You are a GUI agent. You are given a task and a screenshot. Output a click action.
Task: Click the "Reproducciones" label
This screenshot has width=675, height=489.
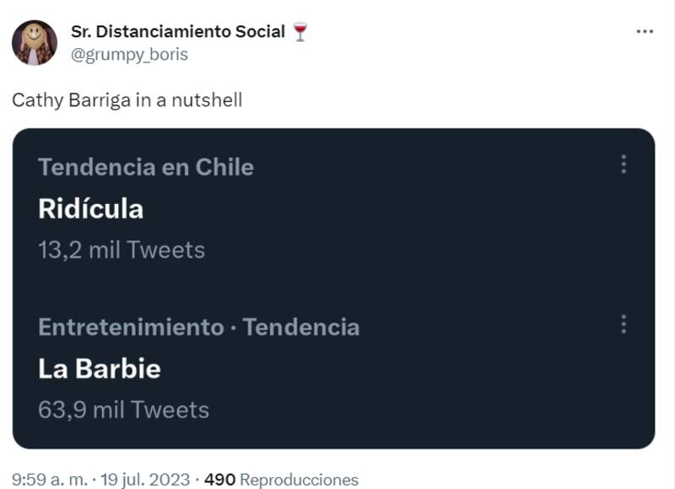point(299,479)
